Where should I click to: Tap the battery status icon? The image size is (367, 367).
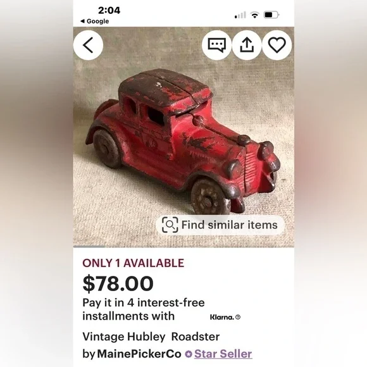pyautogui.click(x=271, y=15)
